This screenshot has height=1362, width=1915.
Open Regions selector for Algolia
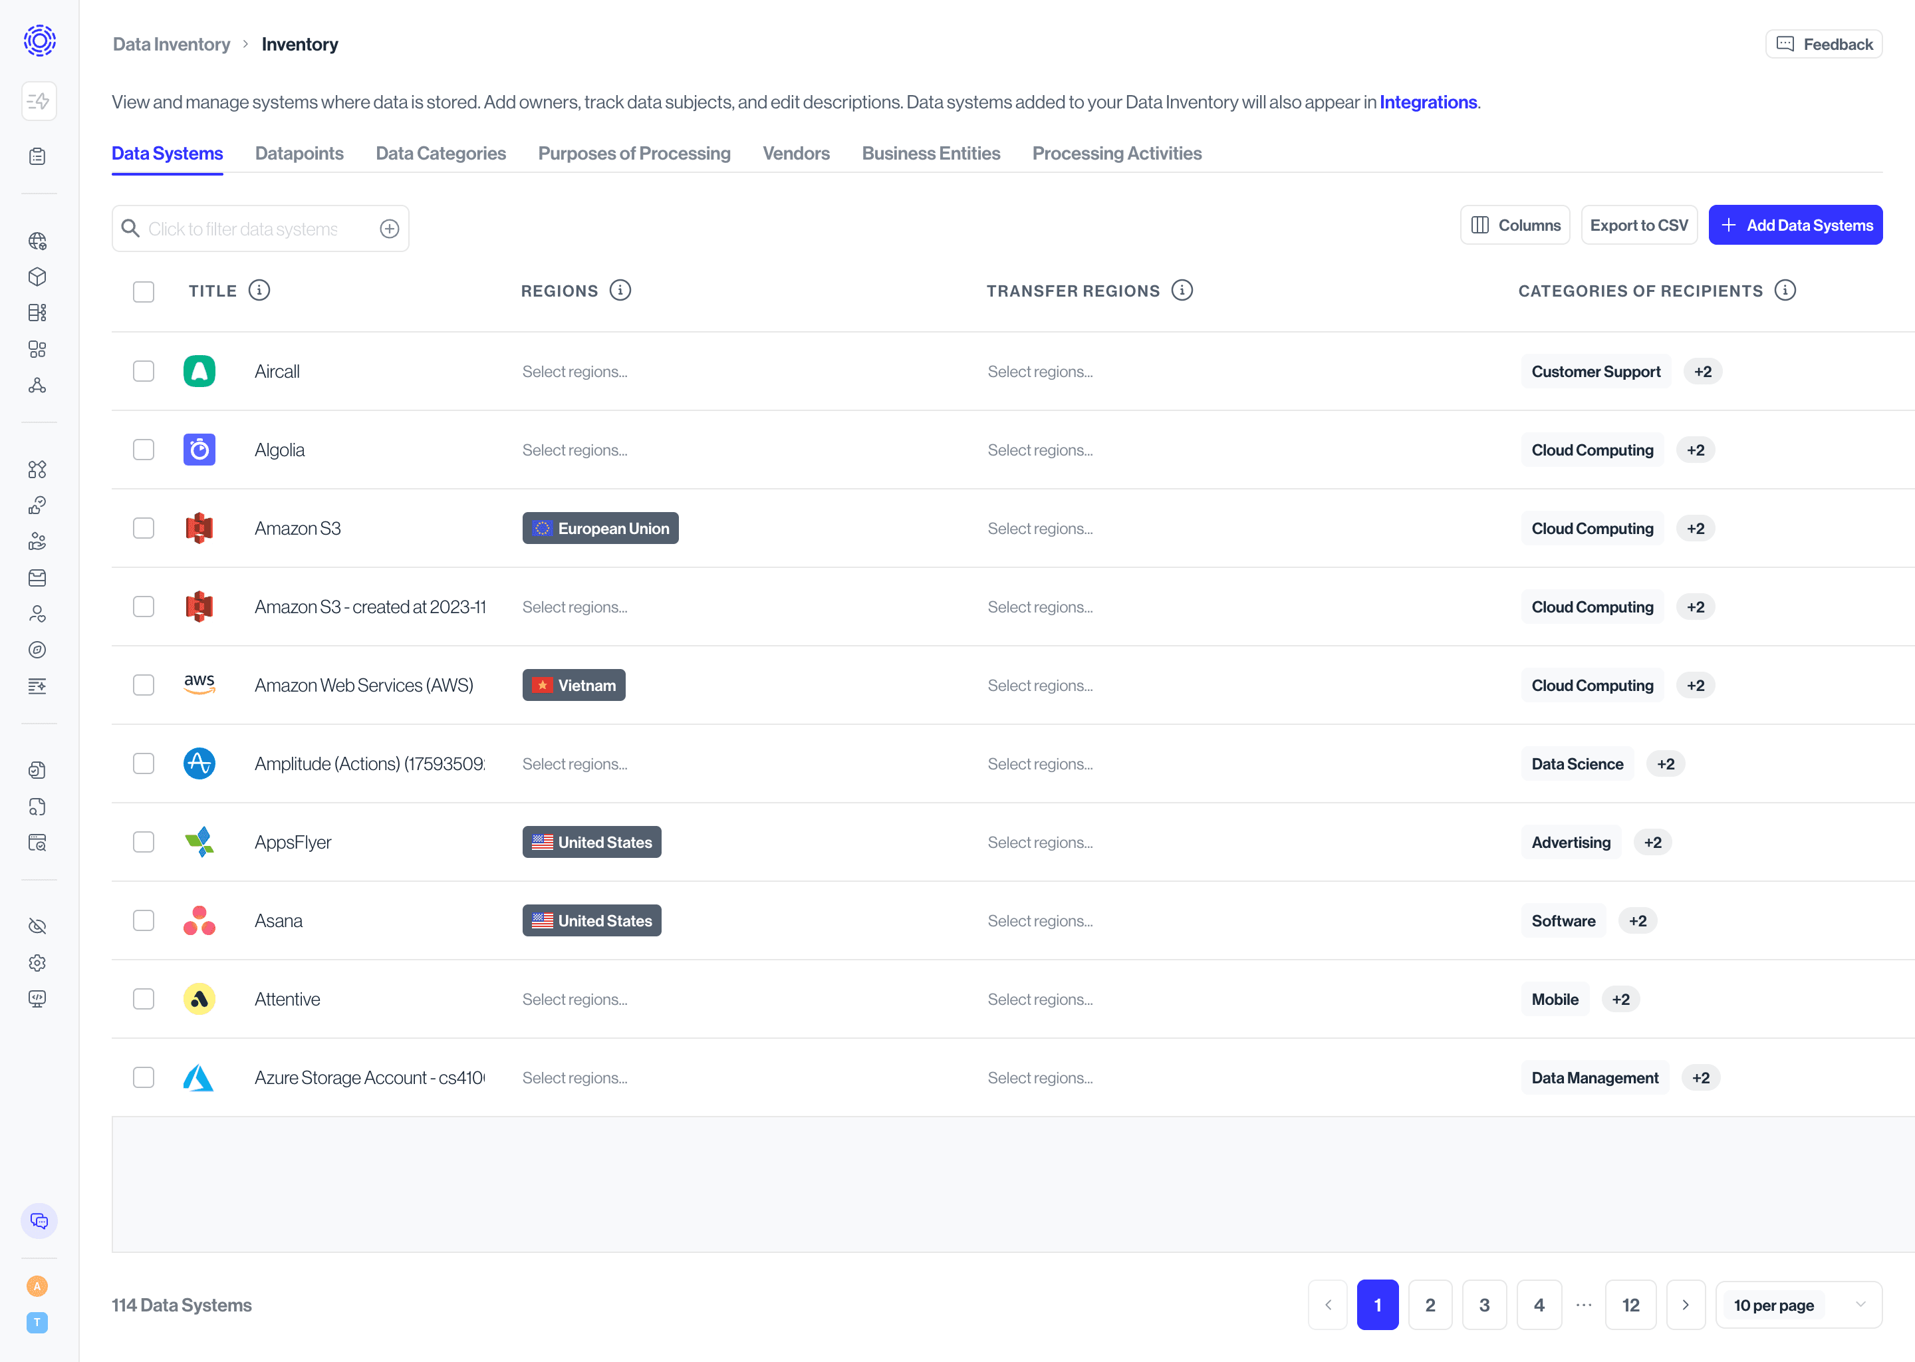point(575,450)
